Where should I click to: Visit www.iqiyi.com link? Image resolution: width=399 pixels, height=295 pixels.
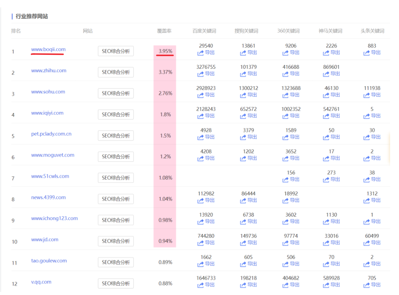coord(48,113)
